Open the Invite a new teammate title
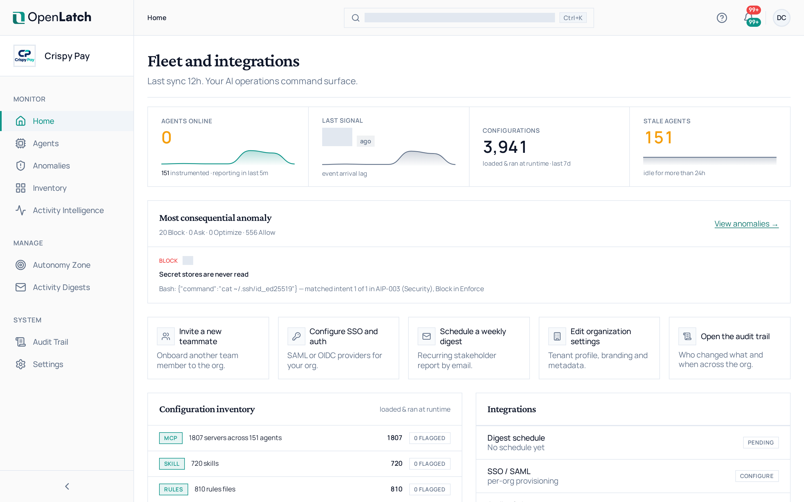804x502 pixels. point(200,336)
